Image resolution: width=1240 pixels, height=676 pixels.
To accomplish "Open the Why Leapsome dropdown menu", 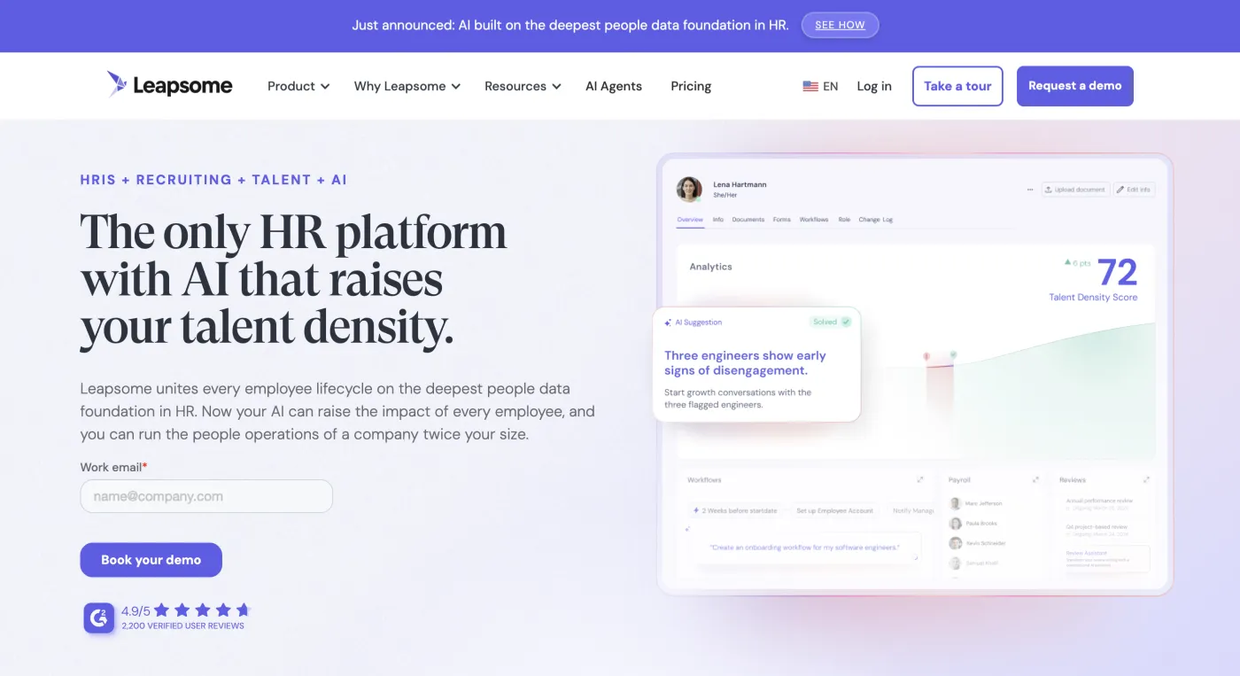I will click(407, 86).
